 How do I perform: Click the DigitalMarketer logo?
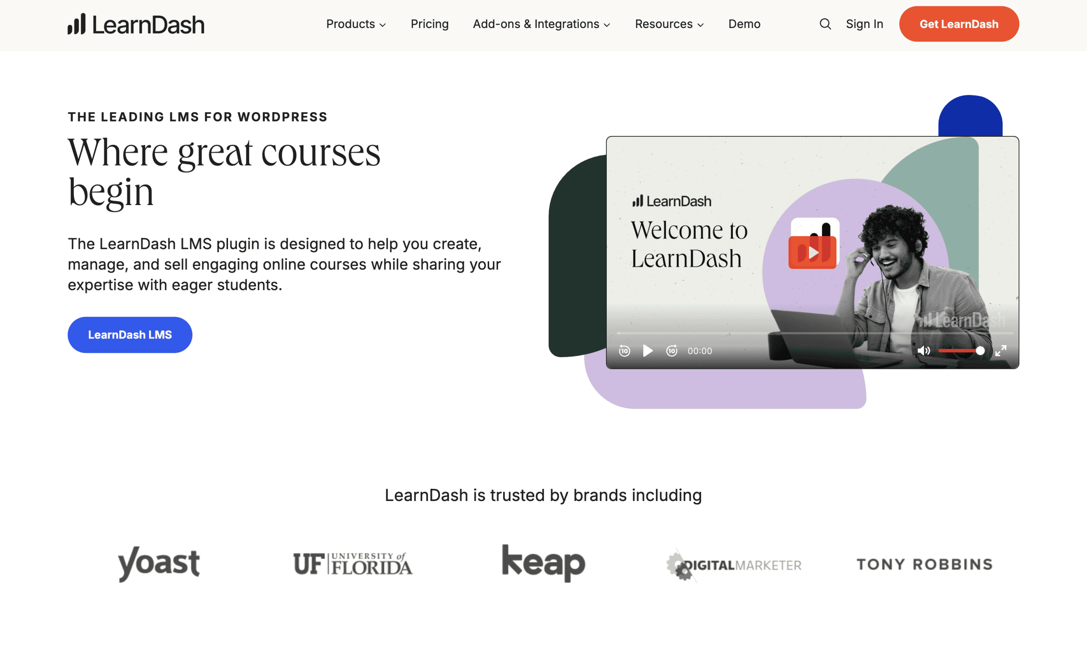[734, 565]
